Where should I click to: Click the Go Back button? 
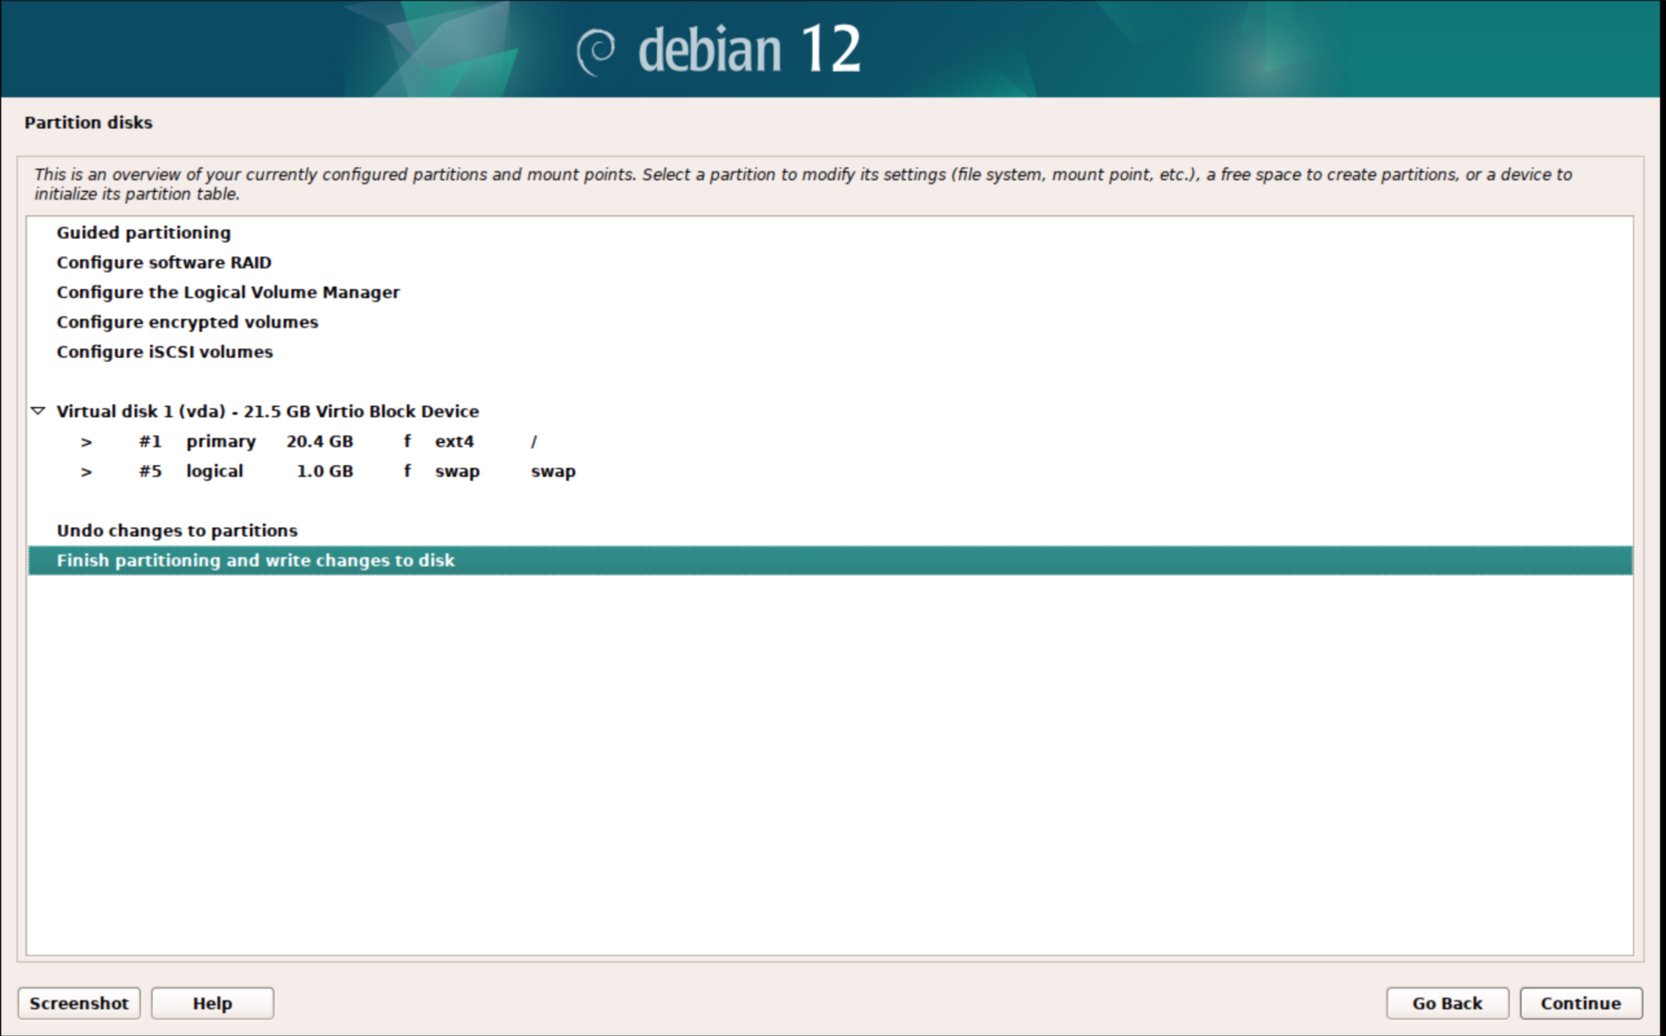click(1446, 1003)
